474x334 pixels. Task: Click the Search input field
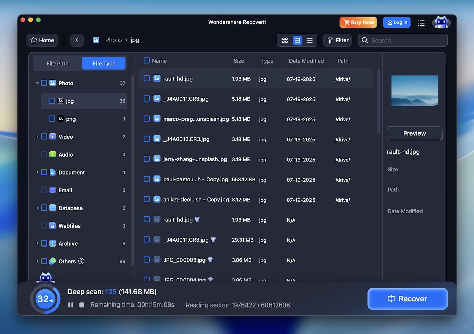(403, 40)
